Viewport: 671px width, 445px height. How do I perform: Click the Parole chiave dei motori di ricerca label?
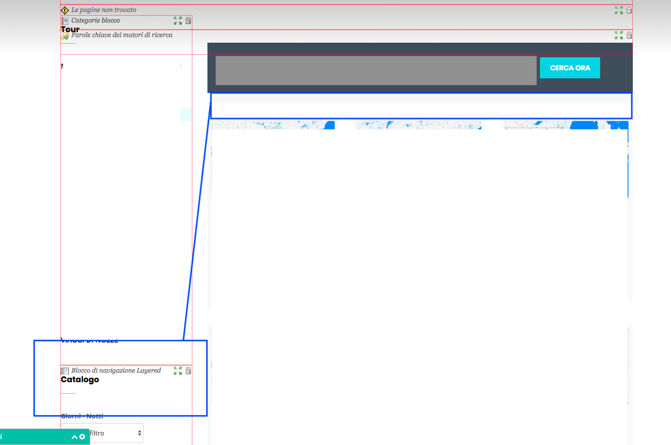(x=122, y=35)
